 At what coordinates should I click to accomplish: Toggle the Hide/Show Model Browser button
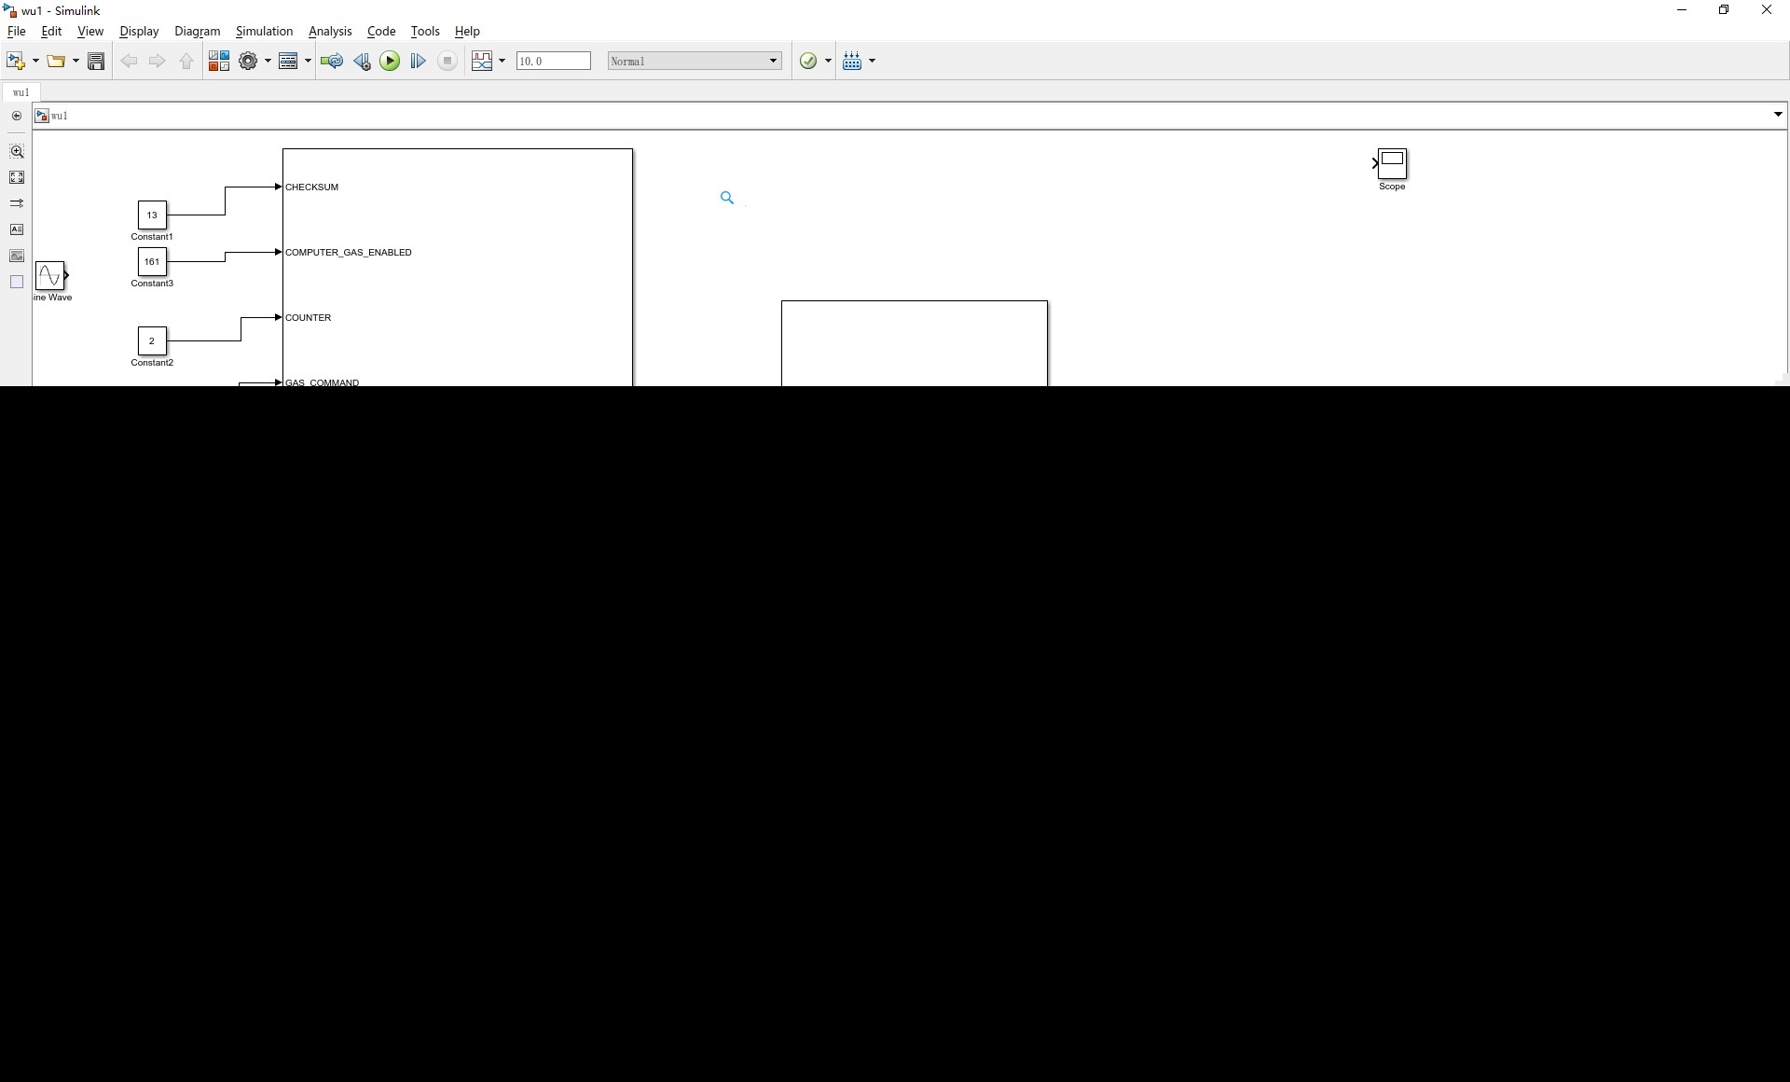(17, 116)
